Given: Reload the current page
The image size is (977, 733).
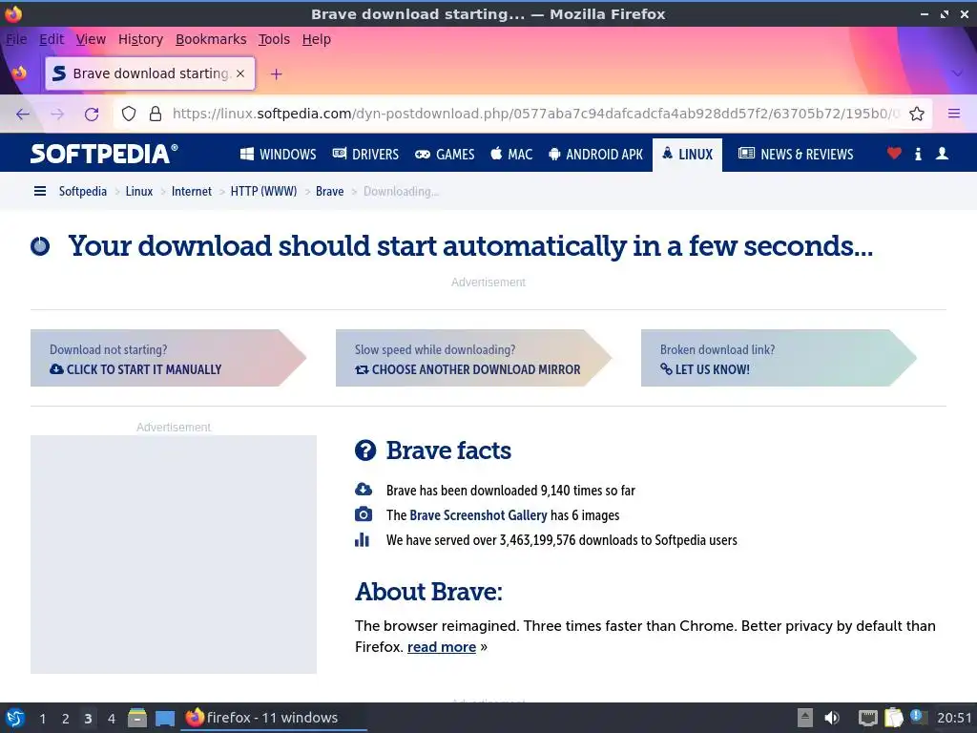Looking at the screenshot, I should 92,115.
